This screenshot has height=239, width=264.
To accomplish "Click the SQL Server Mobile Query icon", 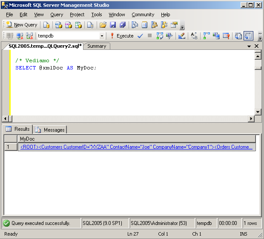I will tap(90, 25).
